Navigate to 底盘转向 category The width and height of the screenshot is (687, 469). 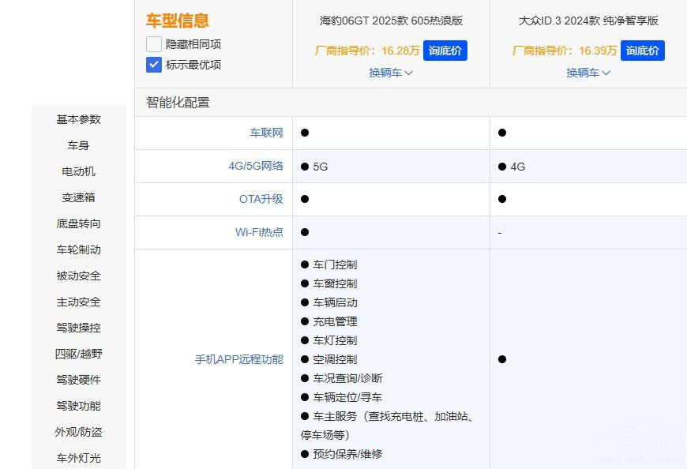click(x=78, y=223)
